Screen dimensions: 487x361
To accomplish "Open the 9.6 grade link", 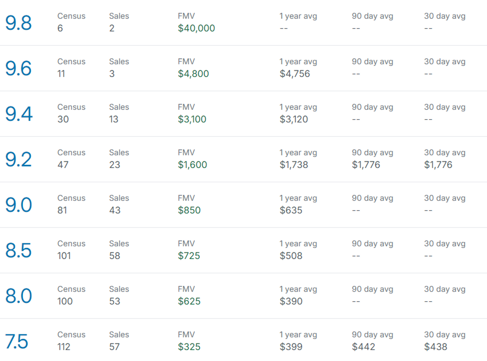I will pos(18,68).
